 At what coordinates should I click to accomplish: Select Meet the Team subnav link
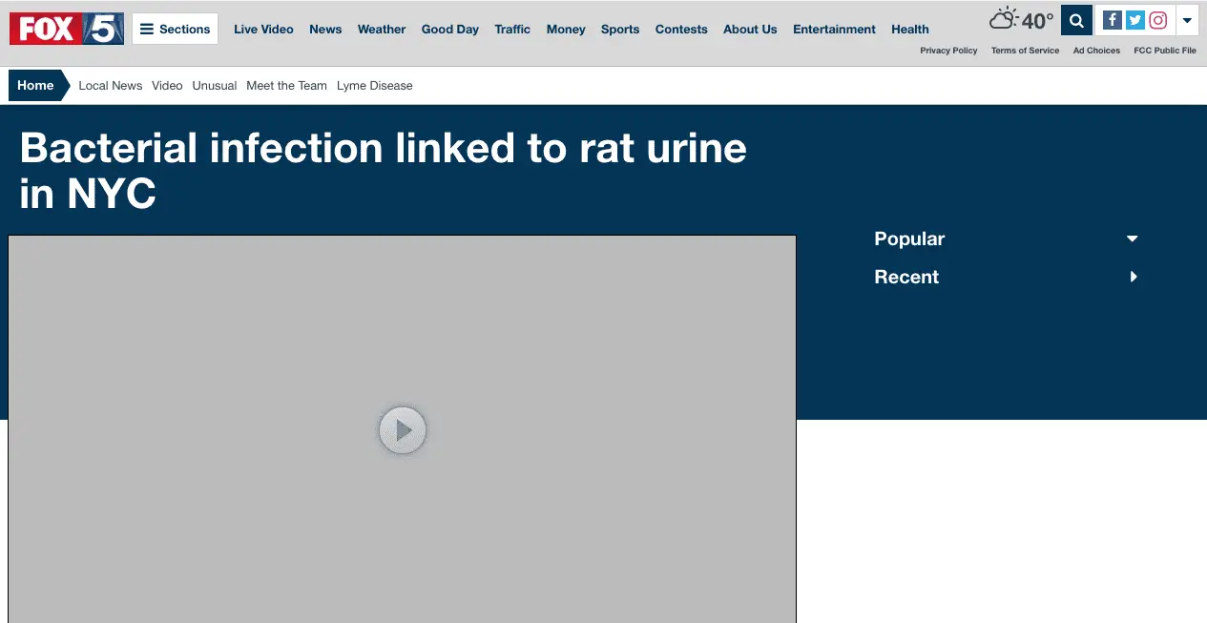pyautogui.click(x=286, y=85)
